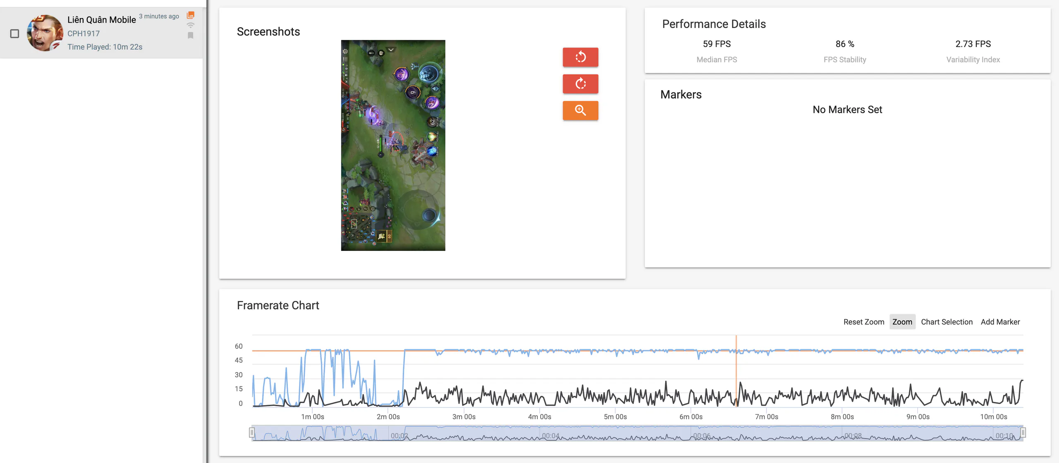Click the Liên Quân Mobile session title

[101, 20]
